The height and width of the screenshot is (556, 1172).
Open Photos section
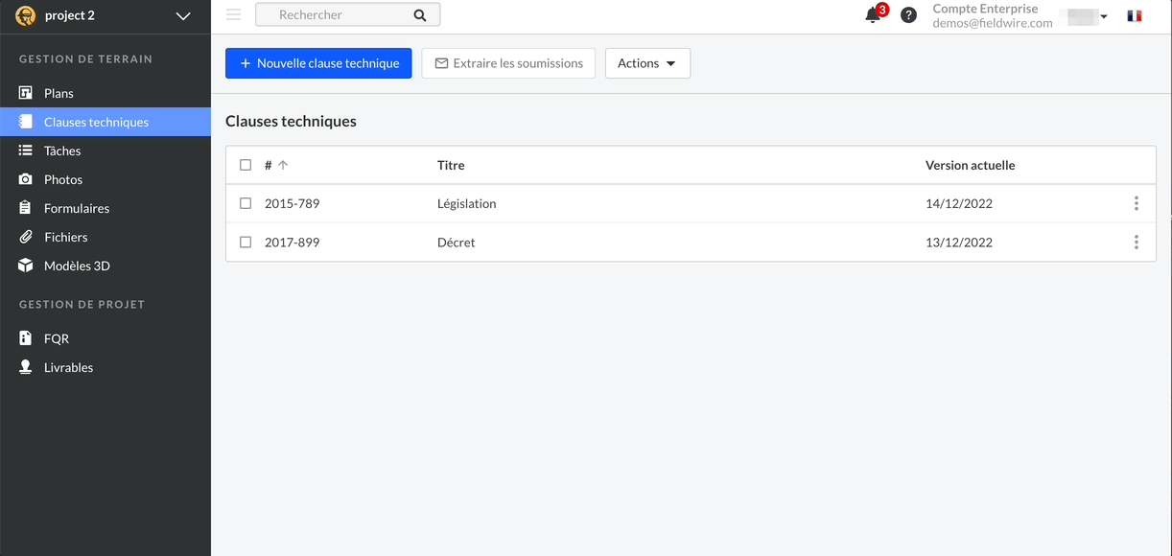(105, 179)
